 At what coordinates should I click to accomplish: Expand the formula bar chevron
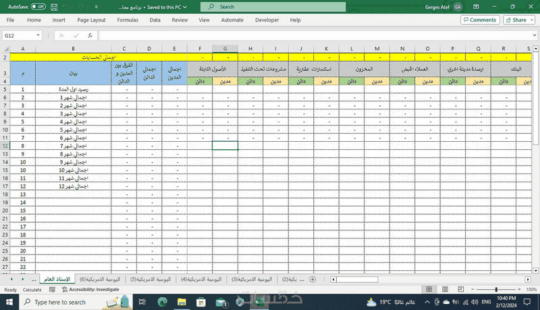pyautogui.click(x=533, y=35)
